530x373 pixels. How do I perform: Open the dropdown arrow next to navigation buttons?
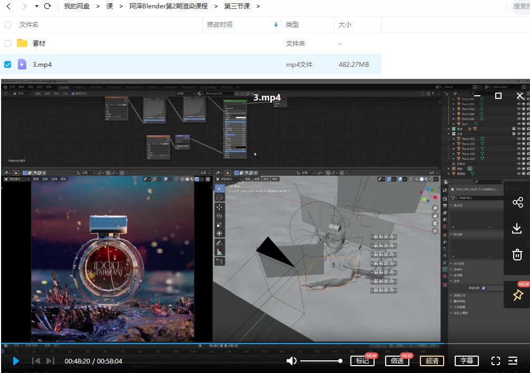pos(36,6)
